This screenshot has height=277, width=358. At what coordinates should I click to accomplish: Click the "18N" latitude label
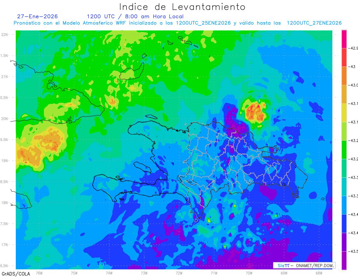tap(4, 203)
